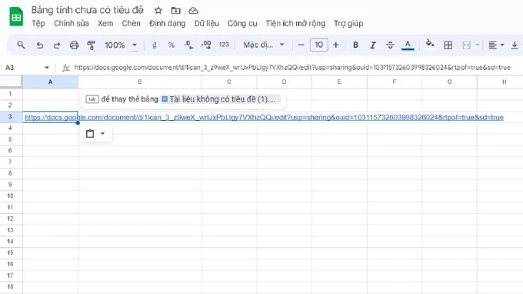This screenshot has height=294, width=523.
Task: Move spreadsheet to a folder icon
Action: [175, 10]
